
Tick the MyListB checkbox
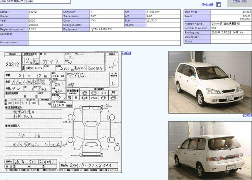tap(219, 4)
